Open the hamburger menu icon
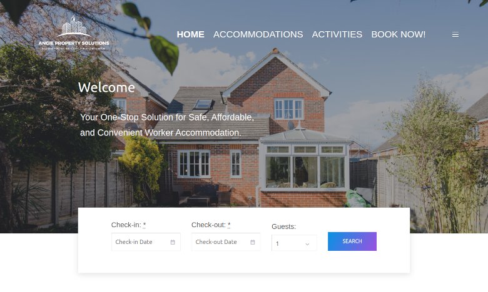Image resolution: width=488 pixels, height=292 pixels. click(455, 34)
